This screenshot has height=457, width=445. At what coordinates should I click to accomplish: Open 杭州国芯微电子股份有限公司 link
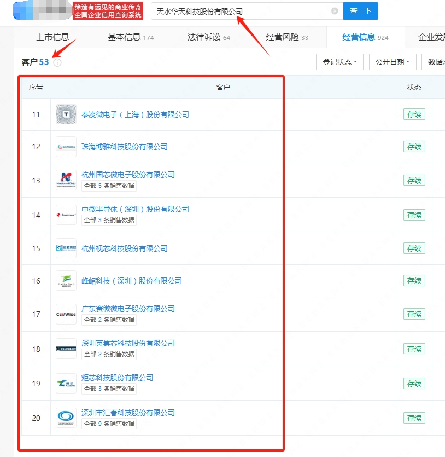128,175
